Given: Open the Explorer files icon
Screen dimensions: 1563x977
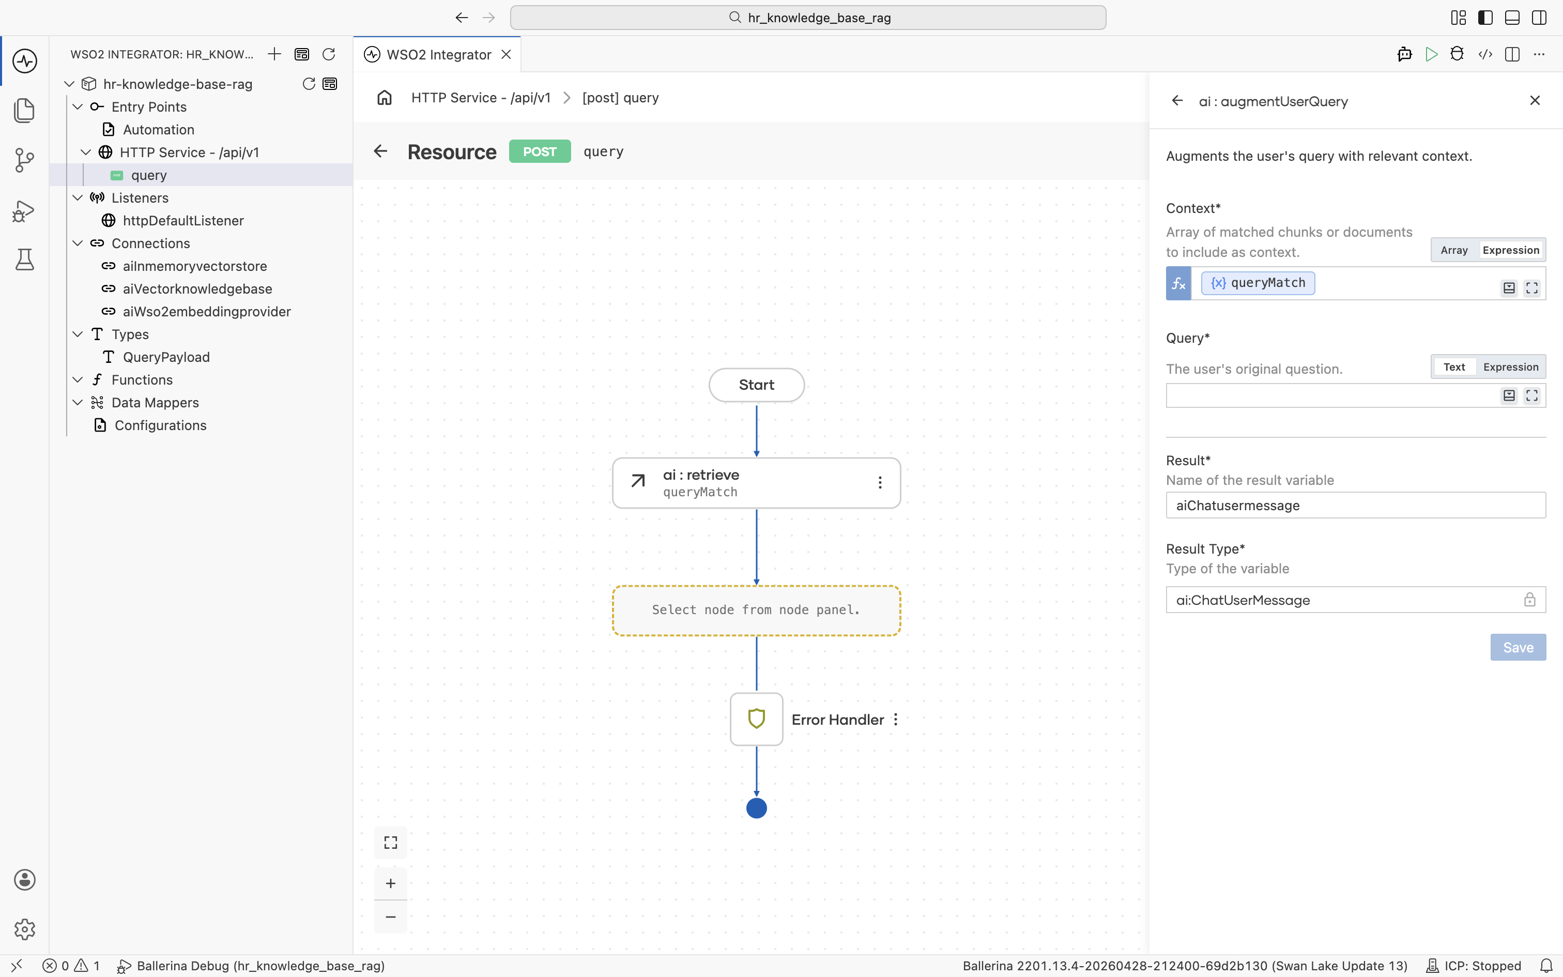Looking at the screenshot, I should (24, 111).
